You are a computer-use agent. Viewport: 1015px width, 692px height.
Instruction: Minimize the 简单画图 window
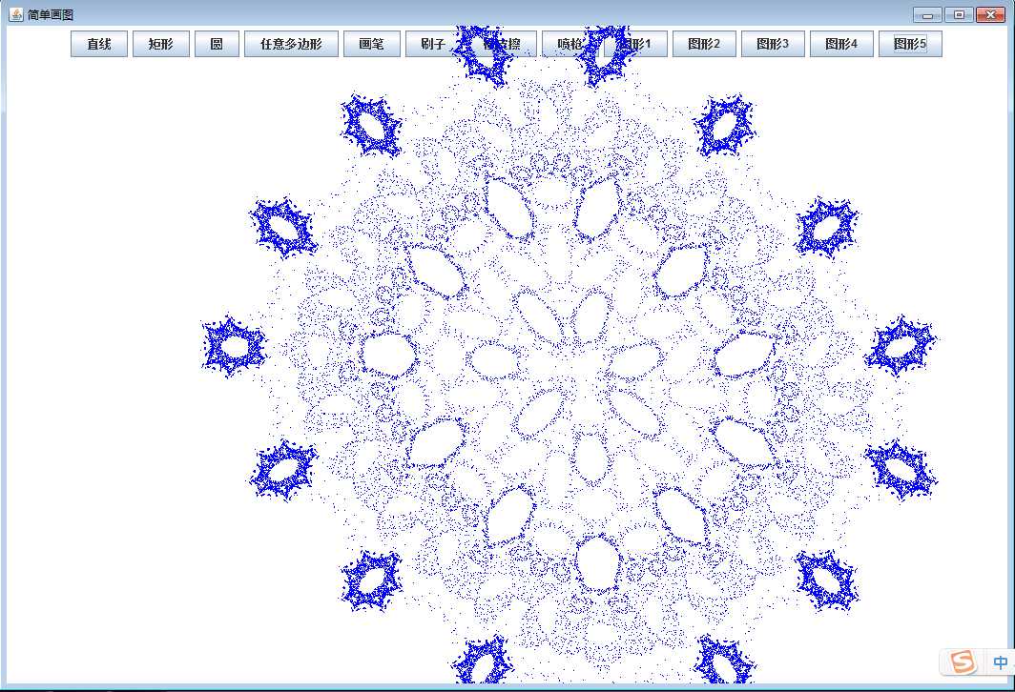point(927,15)
